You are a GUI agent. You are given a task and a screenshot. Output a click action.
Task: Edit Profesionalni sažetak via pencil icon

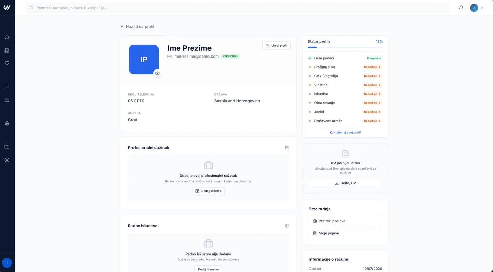coord(287,148)
